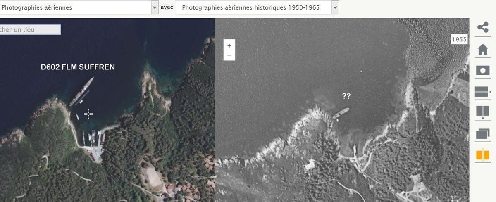The image size is (496, 202).
Task: Select orange side-by-side comparison mode icon
Action: pyautogui.click(x=482, y=155)
